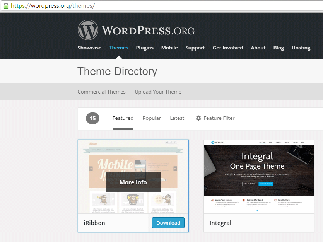
Task: Go to the Hosting page
Action: [x=301, y=48]
